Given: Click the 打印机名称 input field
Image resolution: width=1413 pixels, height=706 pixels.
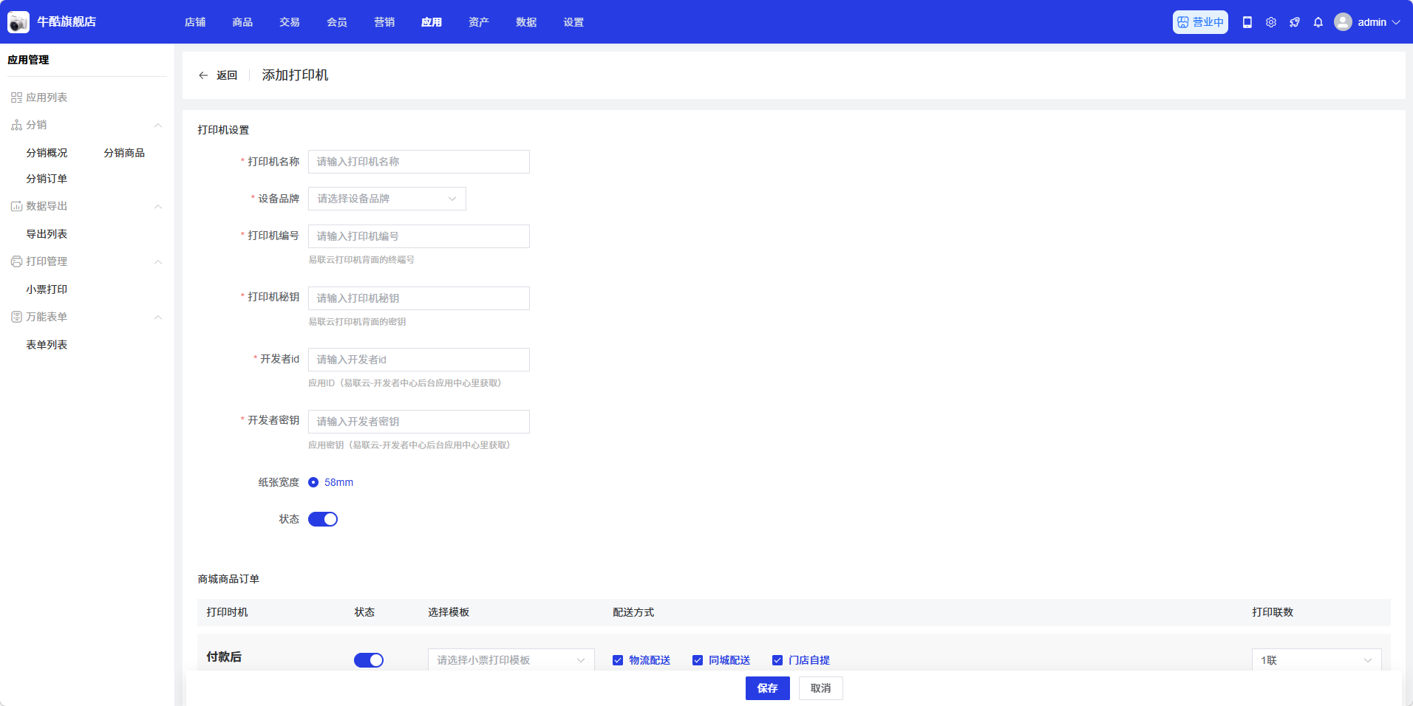Looking at the screenshot, I should tap(418, 162).
